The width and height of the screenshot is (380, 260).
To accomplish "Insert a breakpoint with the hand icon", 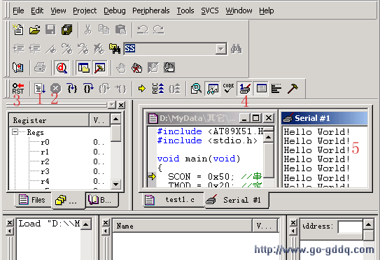I will tap(121, 68).
